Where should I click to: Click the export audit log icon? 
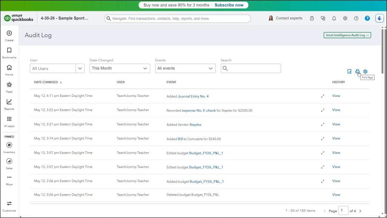pos(349,72)
